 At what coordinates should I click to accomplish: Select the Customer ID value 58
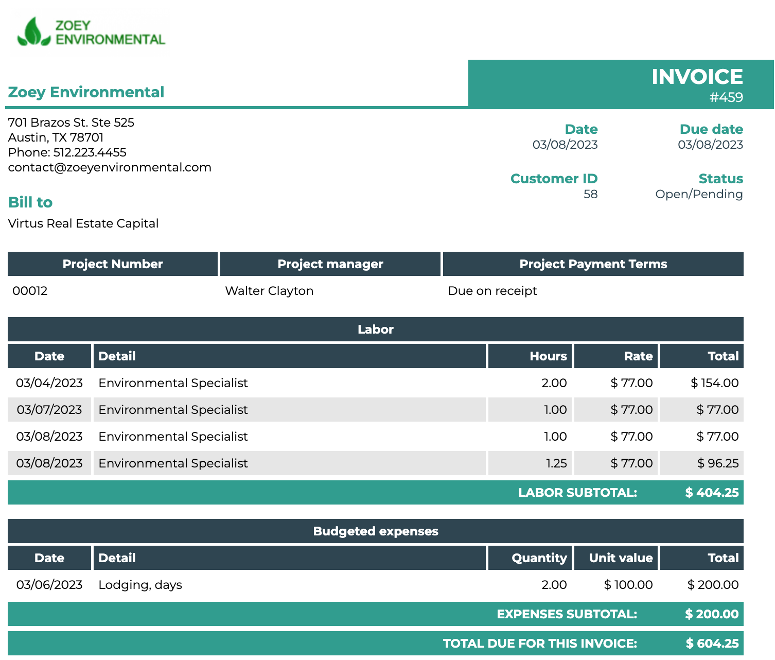coord(591,195)
